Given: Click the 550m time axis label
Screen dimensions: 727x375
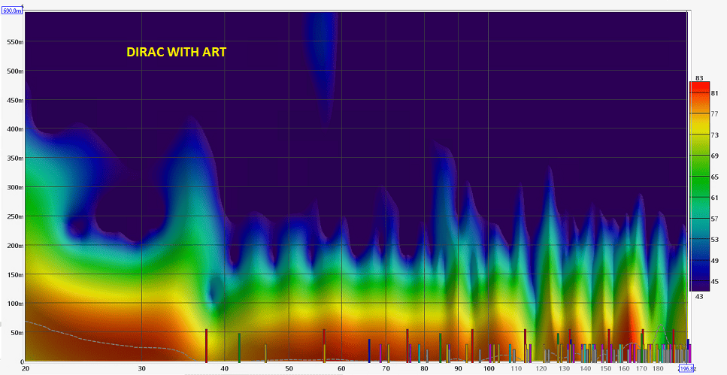Looking at the screenshot, I should point(15,42).
